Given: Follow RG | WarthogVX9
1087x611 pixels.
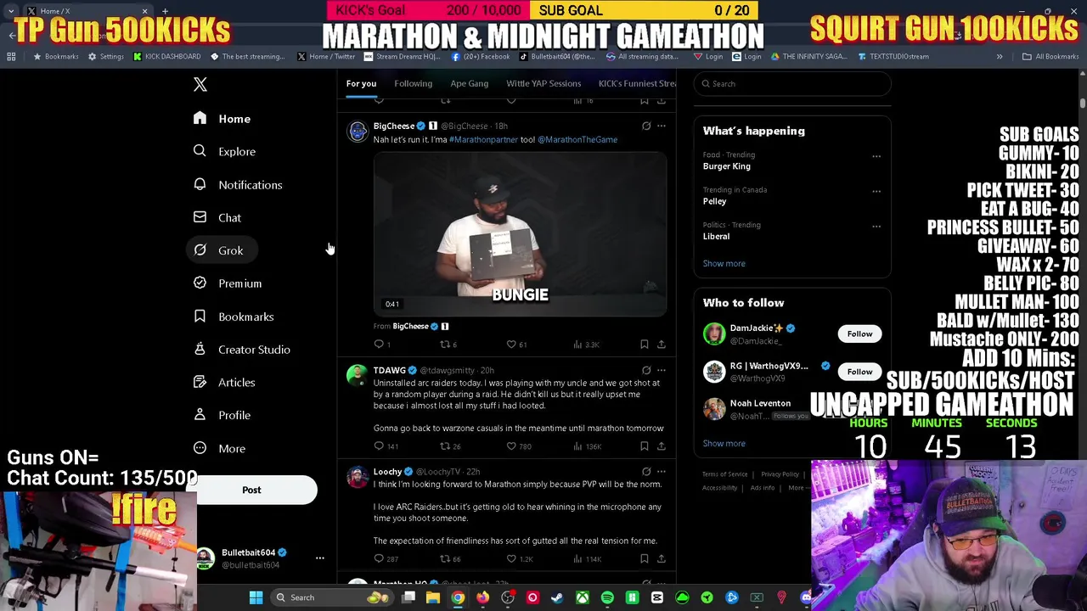Looking at the screenshot, I should coord(859,371).
